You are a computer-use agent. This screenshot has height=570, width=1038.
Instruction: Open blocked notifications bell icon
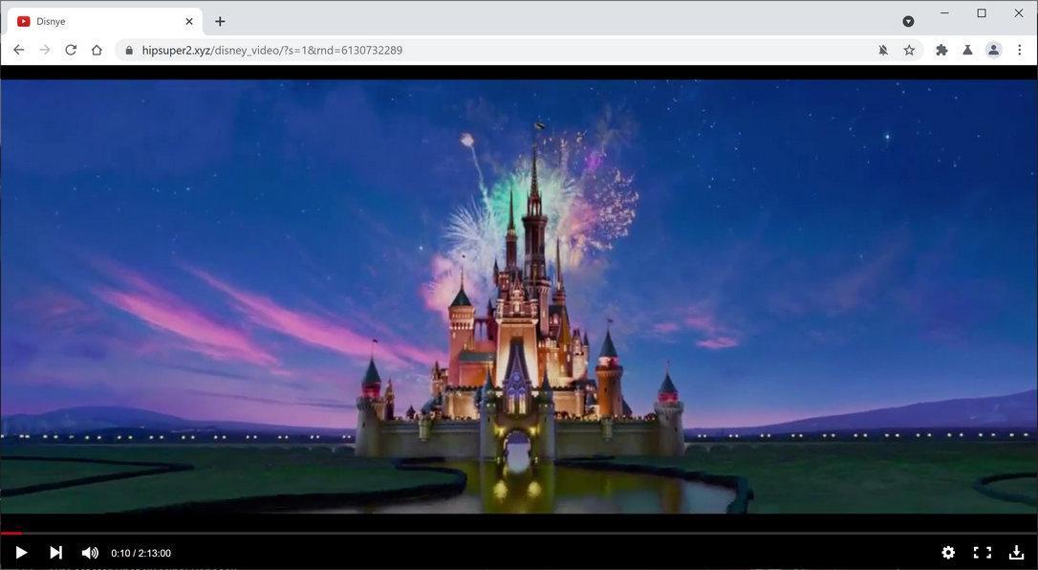(883, 50)
